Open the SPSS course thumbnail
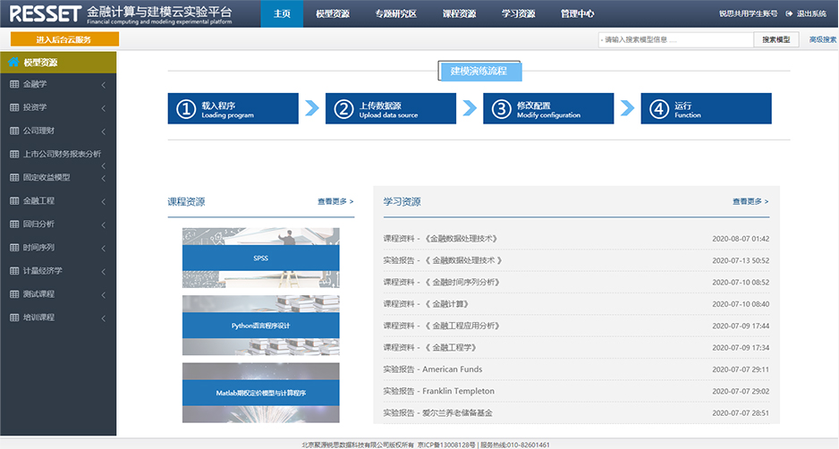The height and width of the screenshot is (449, 839). coord(260,258)
